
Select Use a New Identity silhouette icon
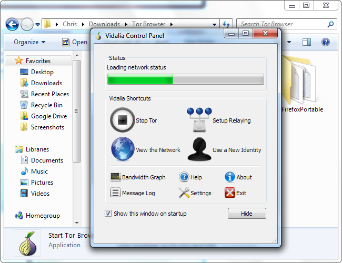[199, 149]
